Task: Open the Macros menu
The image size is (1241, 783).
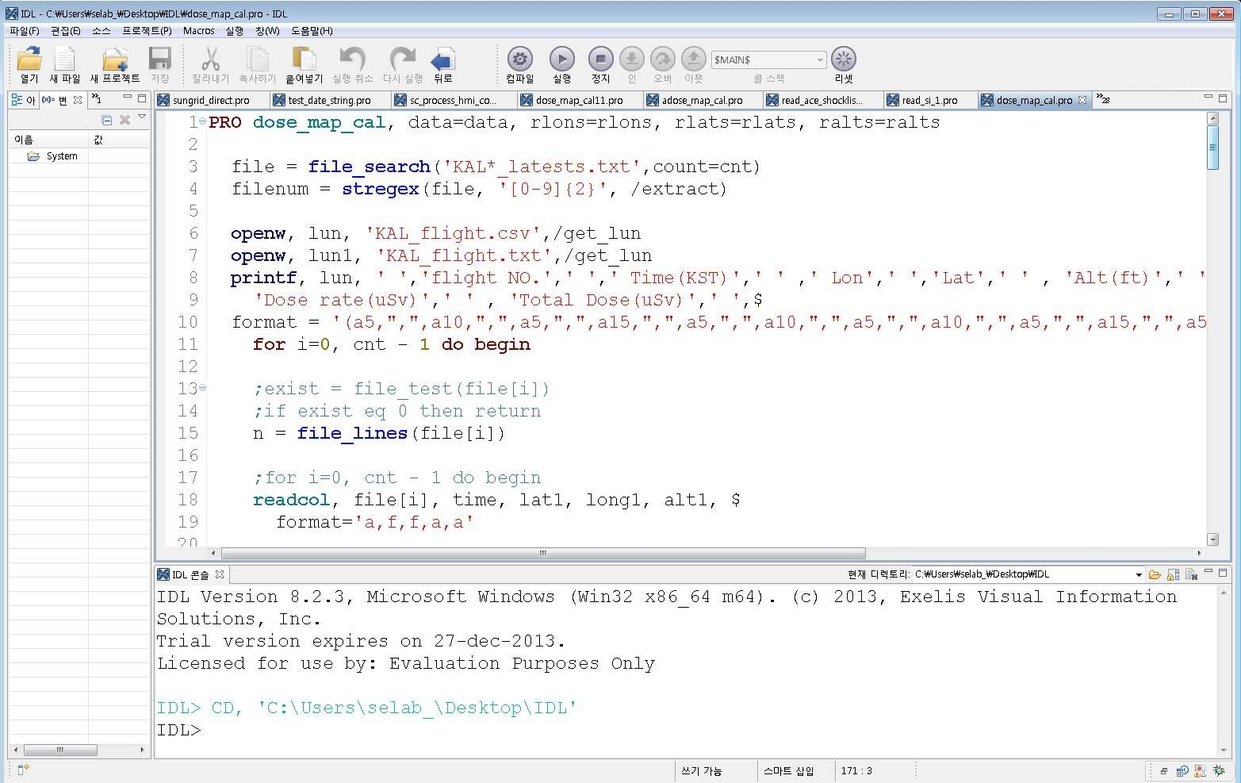Action: coord(198,31)
